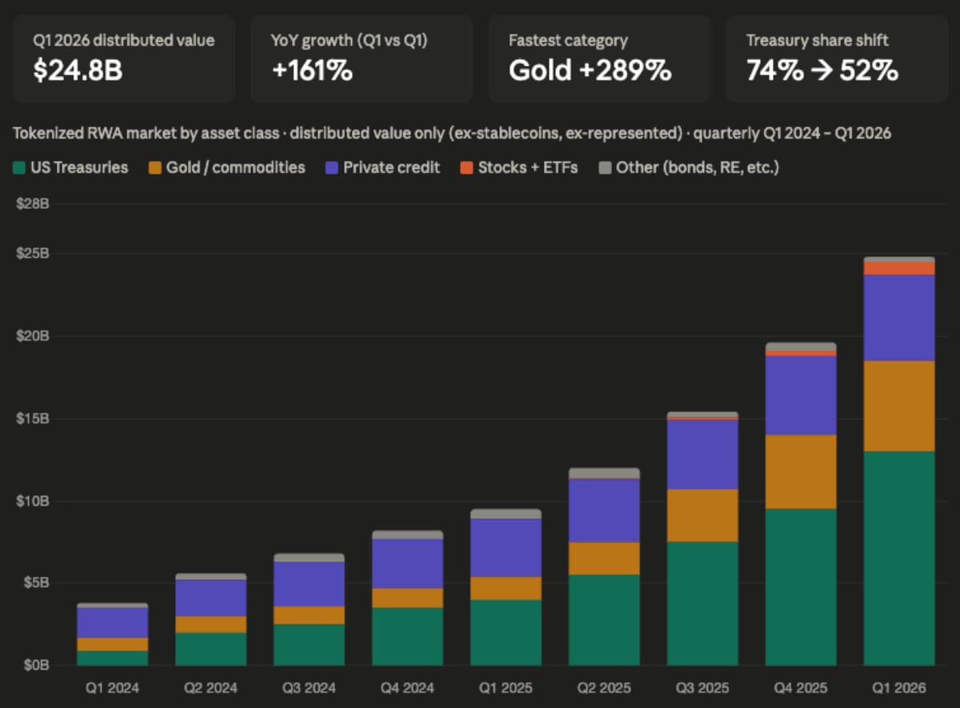960x708 pixels.
Task: Select the purple Private credit segment for Q2 2024
Action: point(211,598)
